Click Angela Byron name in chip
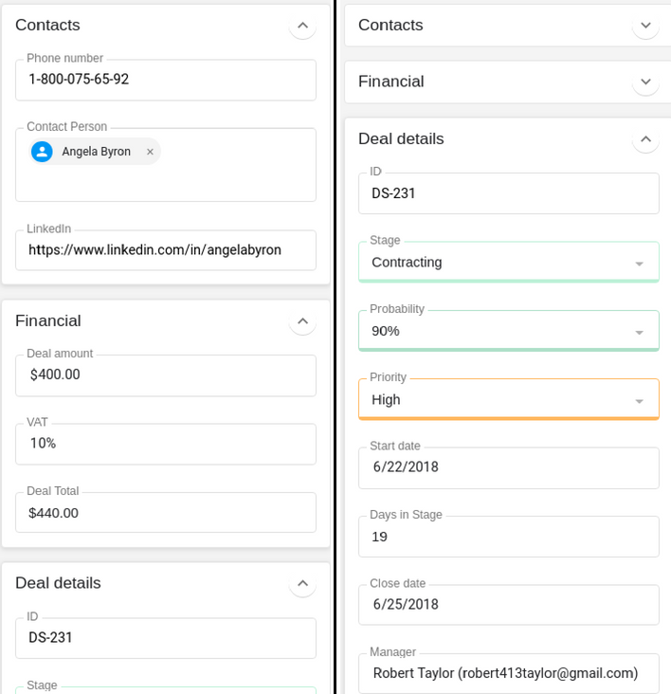Image resolution: width=671 pixels, height=694 pixels. pos(96,152)
